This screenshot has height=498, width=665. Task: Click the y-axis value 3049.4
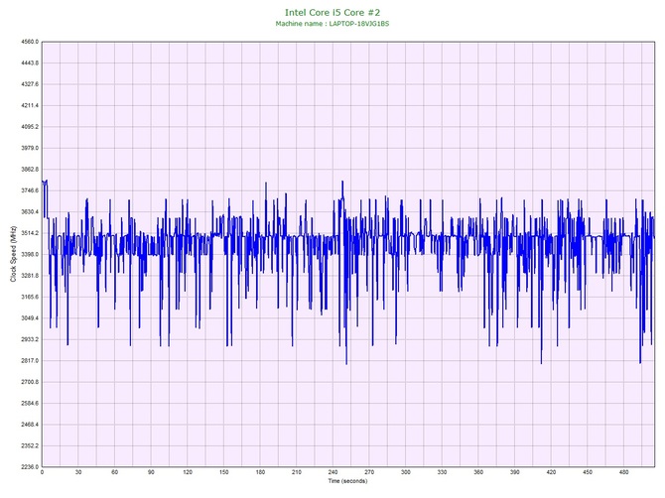[30, 318]
